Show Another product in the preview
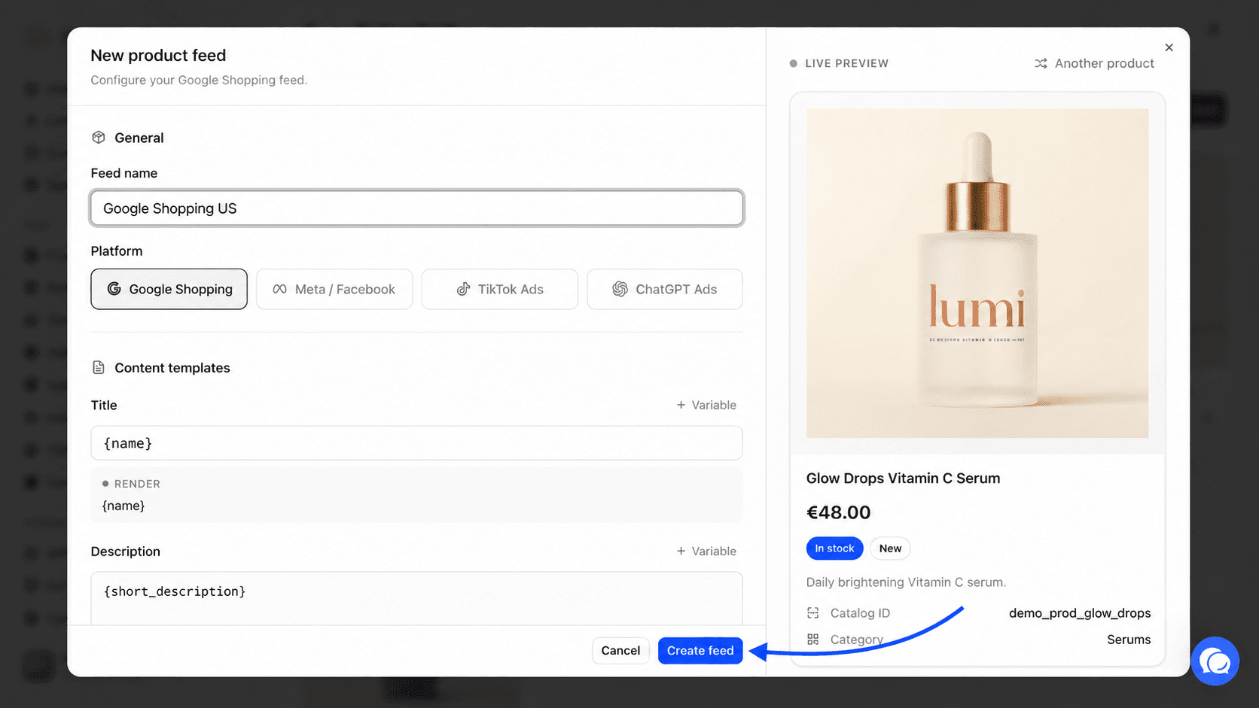 (x=1094, y=63)
